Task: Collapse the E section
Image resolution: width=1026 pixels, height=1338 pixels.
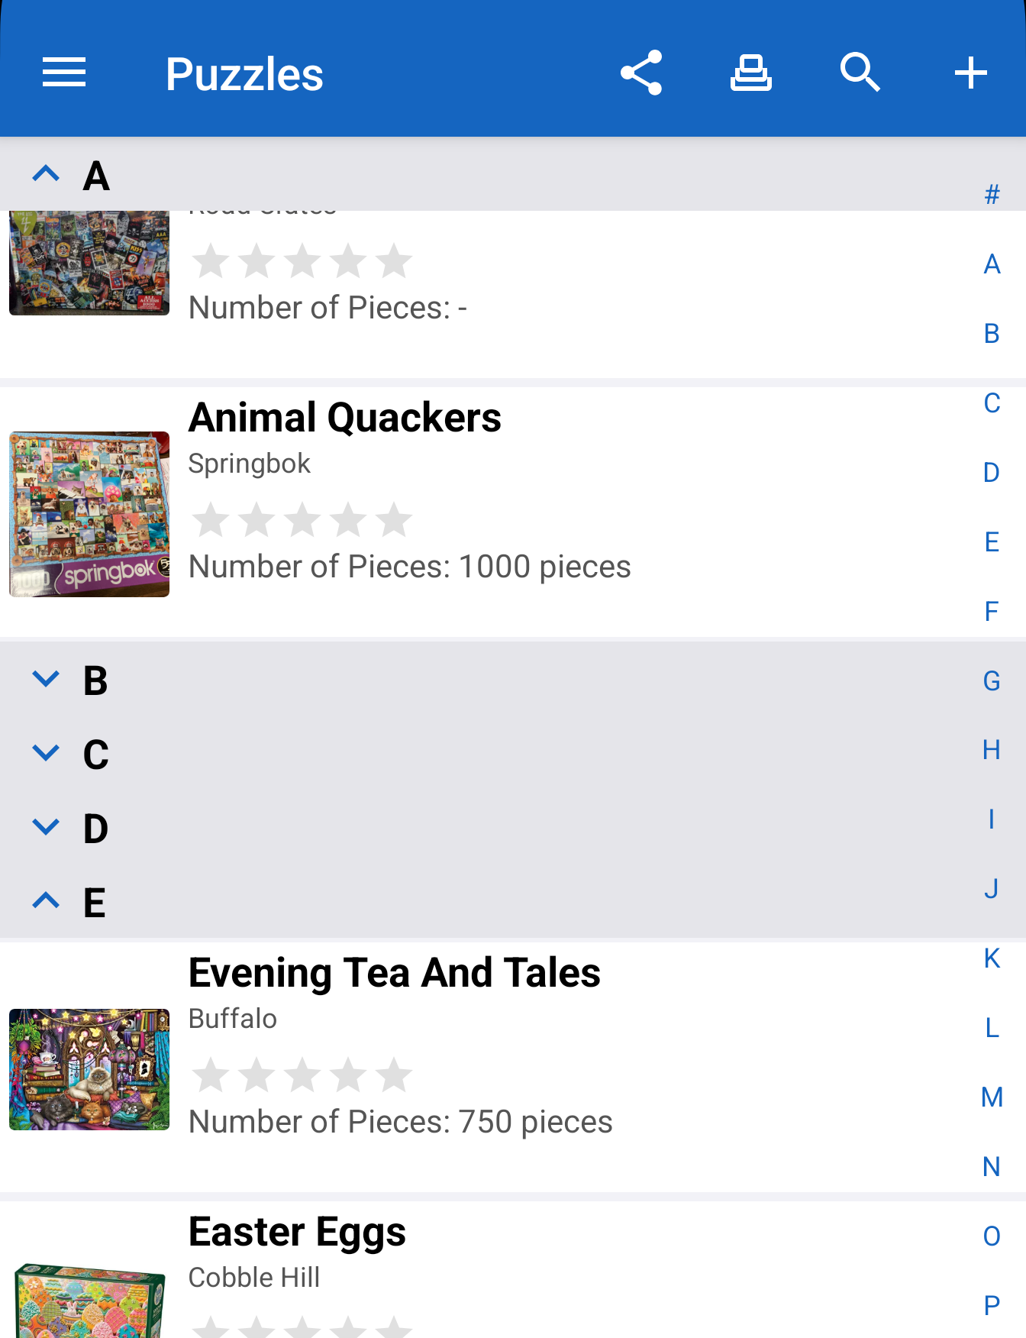Action: point(47,902)
